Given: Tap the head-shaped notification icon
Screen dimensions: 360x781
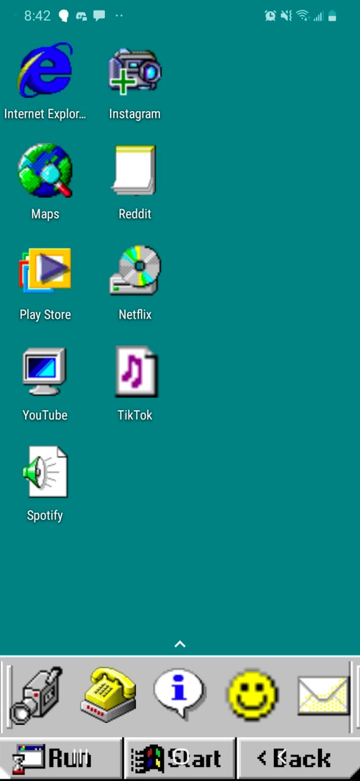Looking at the screenshot, I should (x=63, y=16).
